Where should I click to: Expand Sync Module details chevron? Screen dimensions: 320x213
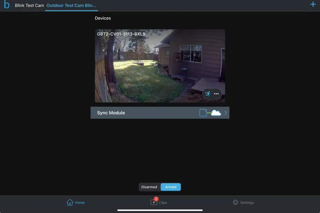(226, 113)
